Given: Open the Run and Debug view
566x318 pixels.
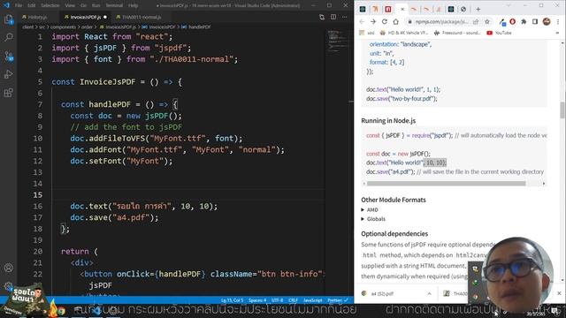Looking at the screenshot, I should click(8, 74).
